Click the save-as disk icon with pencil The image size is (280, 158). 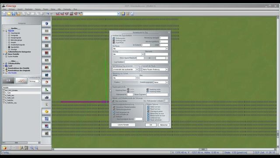point(18,14)
